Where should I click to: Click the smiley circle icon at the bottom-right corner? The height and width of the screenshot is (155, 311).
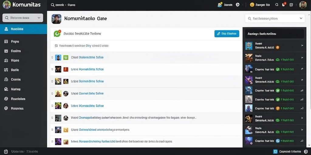306,151
